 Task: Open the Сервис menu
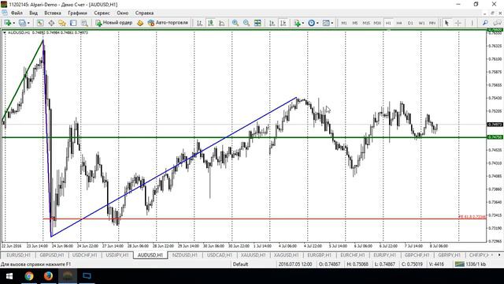pyautogui.click(x=102, y=13)
